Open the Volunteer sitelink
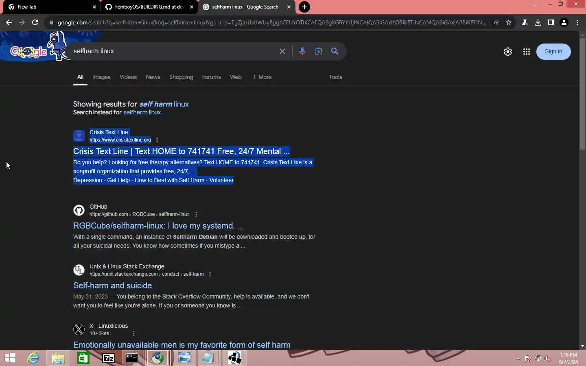 click(221, 180)
